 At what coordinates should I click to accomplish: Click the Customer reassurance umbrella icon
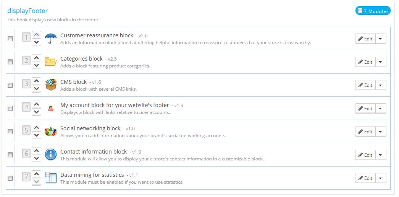51,38
